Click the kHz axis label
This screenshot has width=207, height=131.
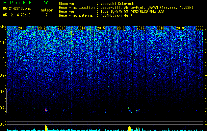pos(3,27)
